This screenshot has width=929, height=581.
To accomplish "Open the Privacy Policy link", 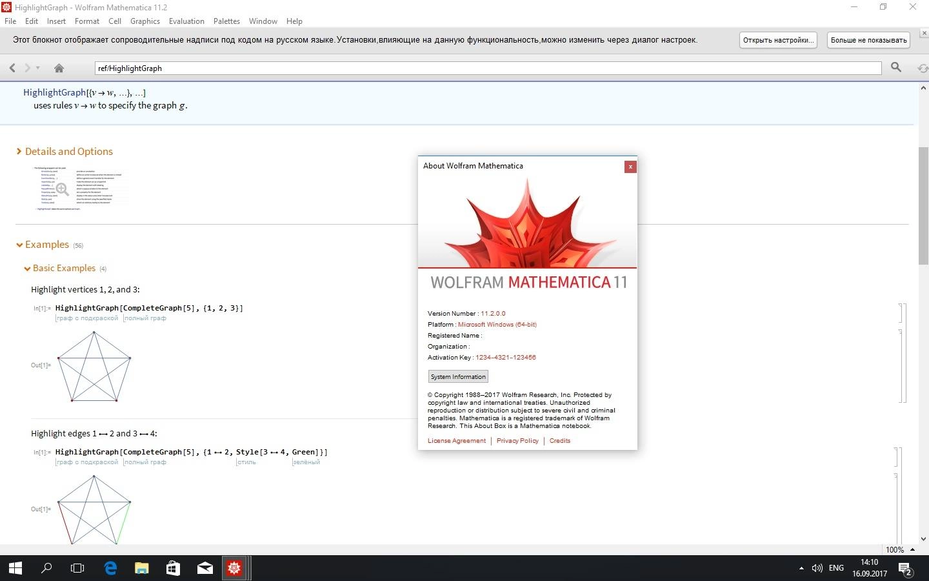I will click(x=517, y=440).
